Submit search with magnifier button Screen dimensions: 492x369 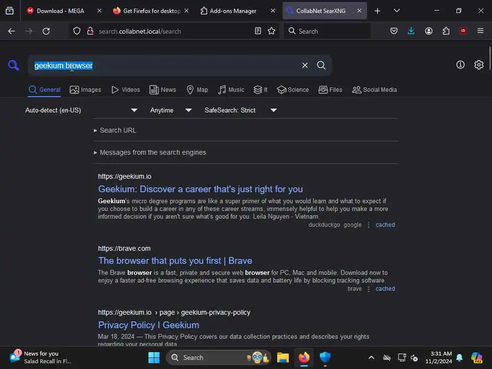click(x=321, y=65)
